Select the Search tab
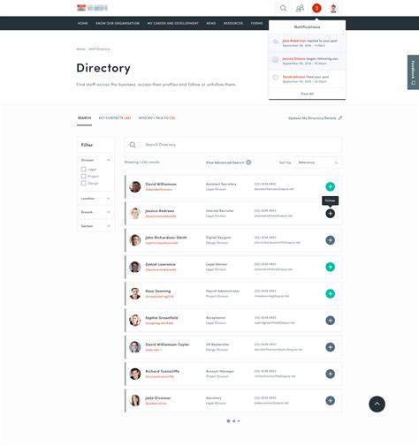This screenshot has height=446, width=419. tap(84, 118)
